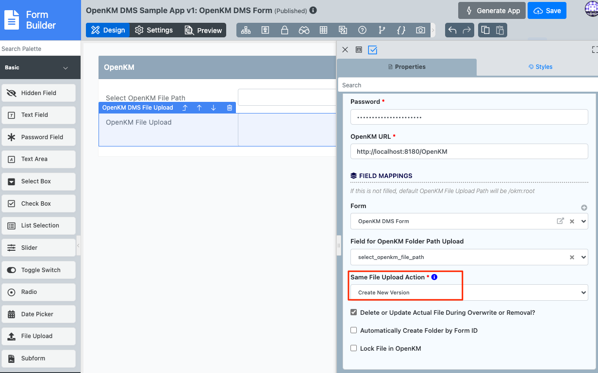Click the Generate App button
This screenshot has width=598, height=373.
(492, 11)
